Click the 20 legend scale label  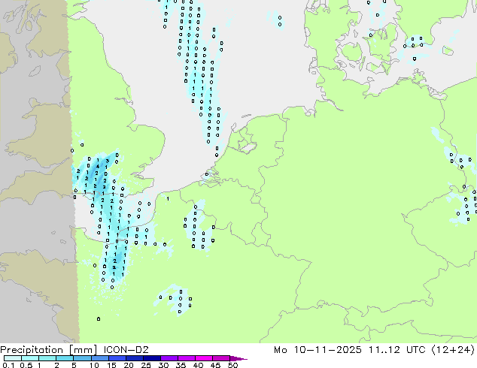(129, 365)
